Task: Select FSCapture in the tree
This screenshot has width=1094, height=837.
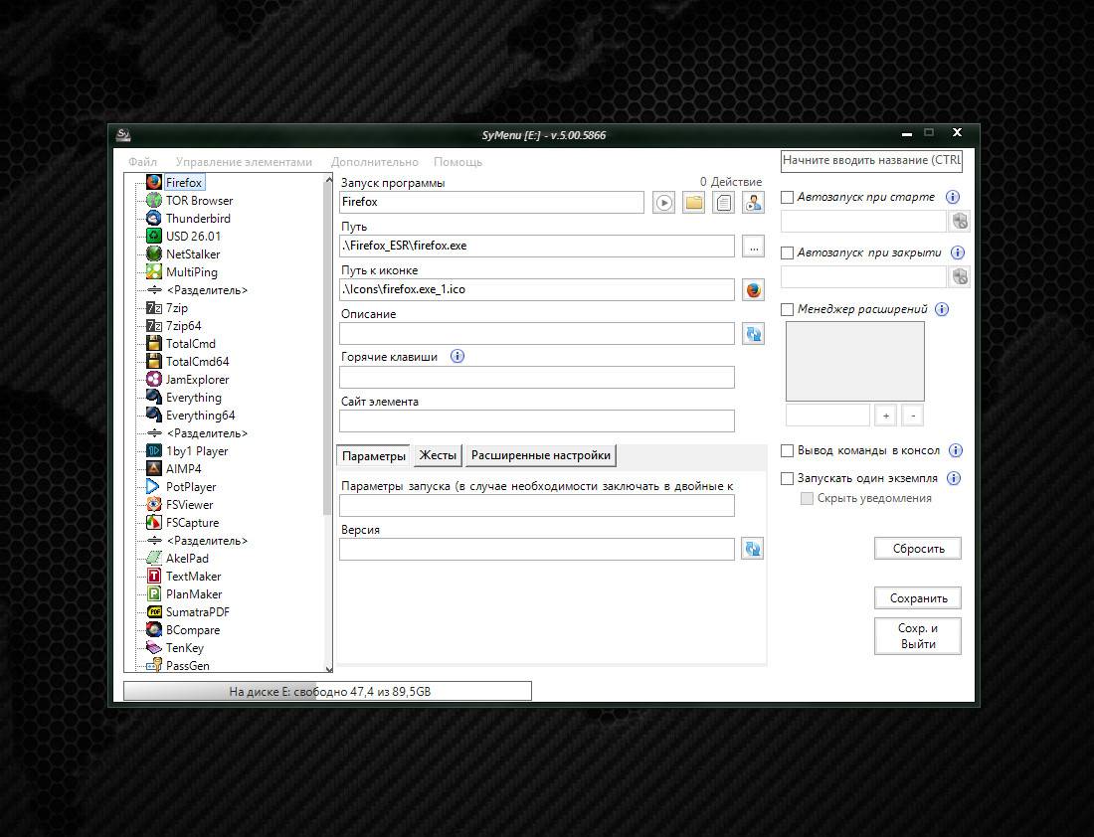Action: 192,523
